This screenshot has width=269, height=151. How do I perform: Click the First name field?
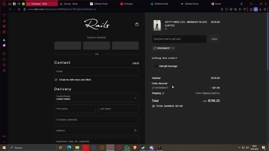75,109
